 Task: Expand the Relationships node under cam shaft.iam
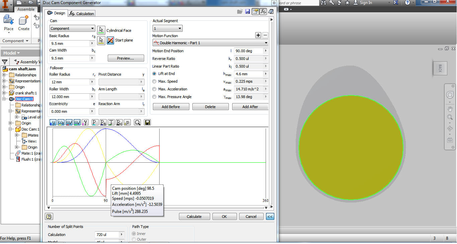[4, 75]
